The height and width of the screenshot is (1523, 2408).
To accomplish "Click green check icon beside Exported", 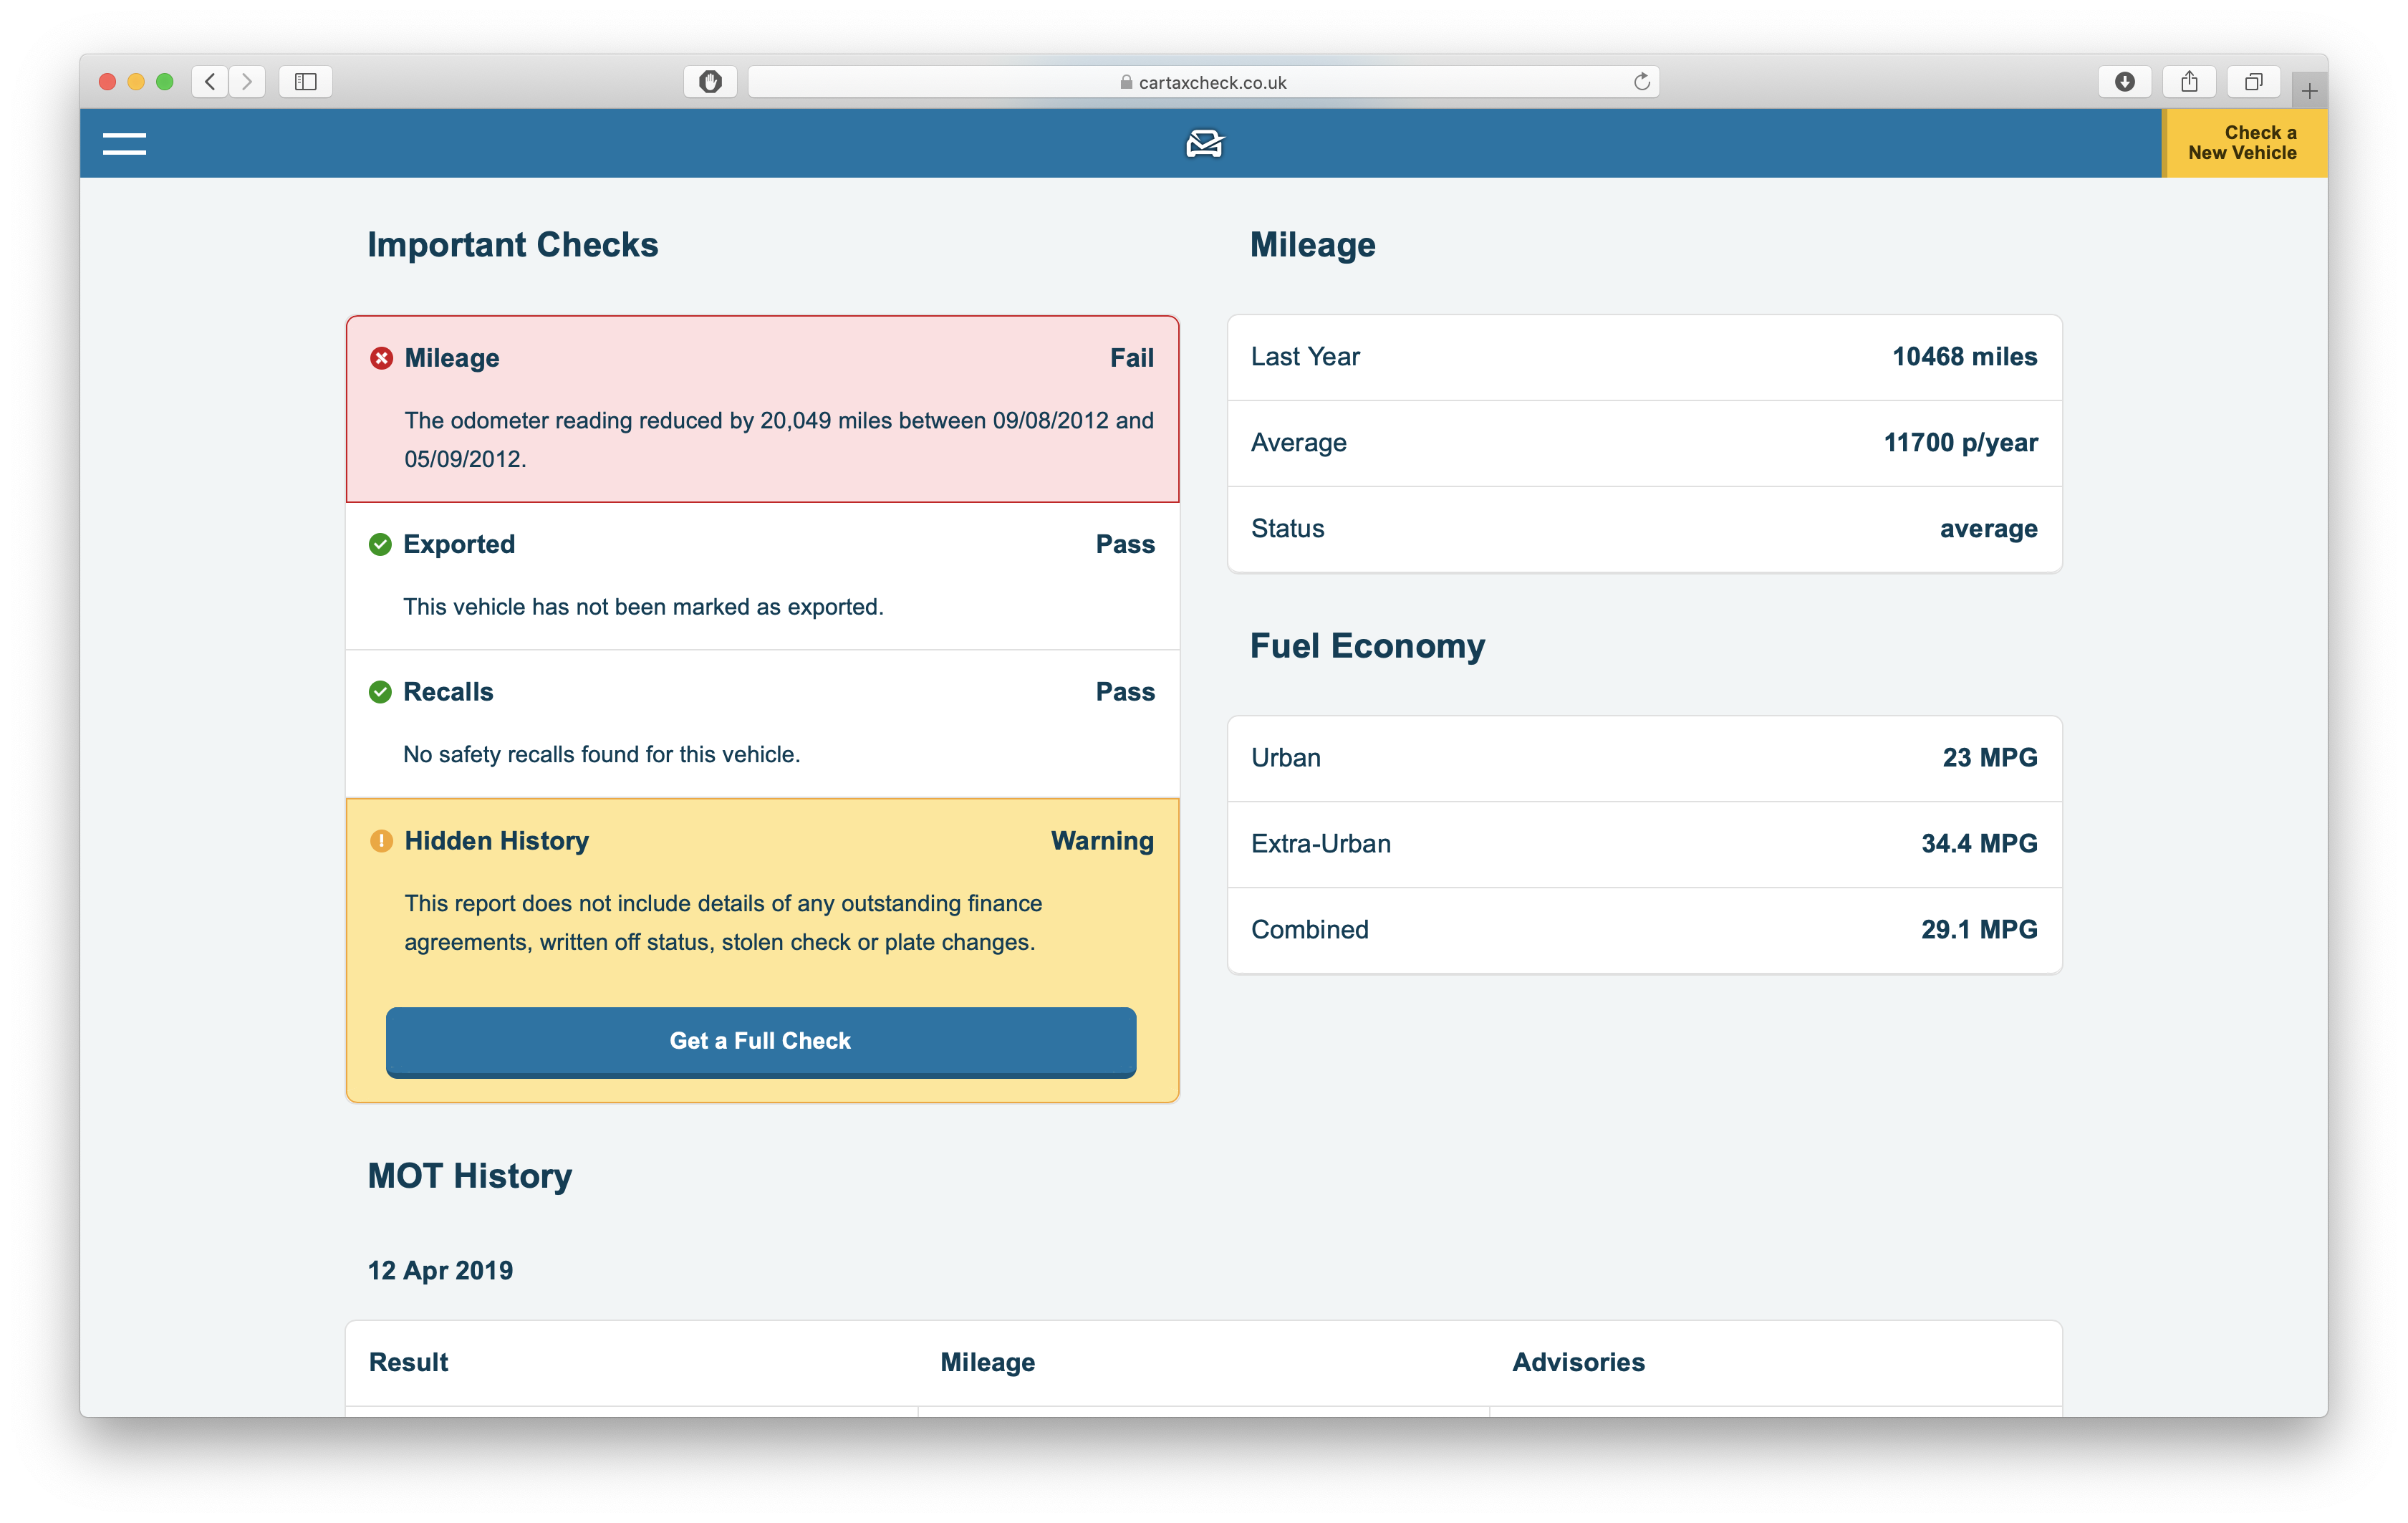I will (x=380, y=544).
